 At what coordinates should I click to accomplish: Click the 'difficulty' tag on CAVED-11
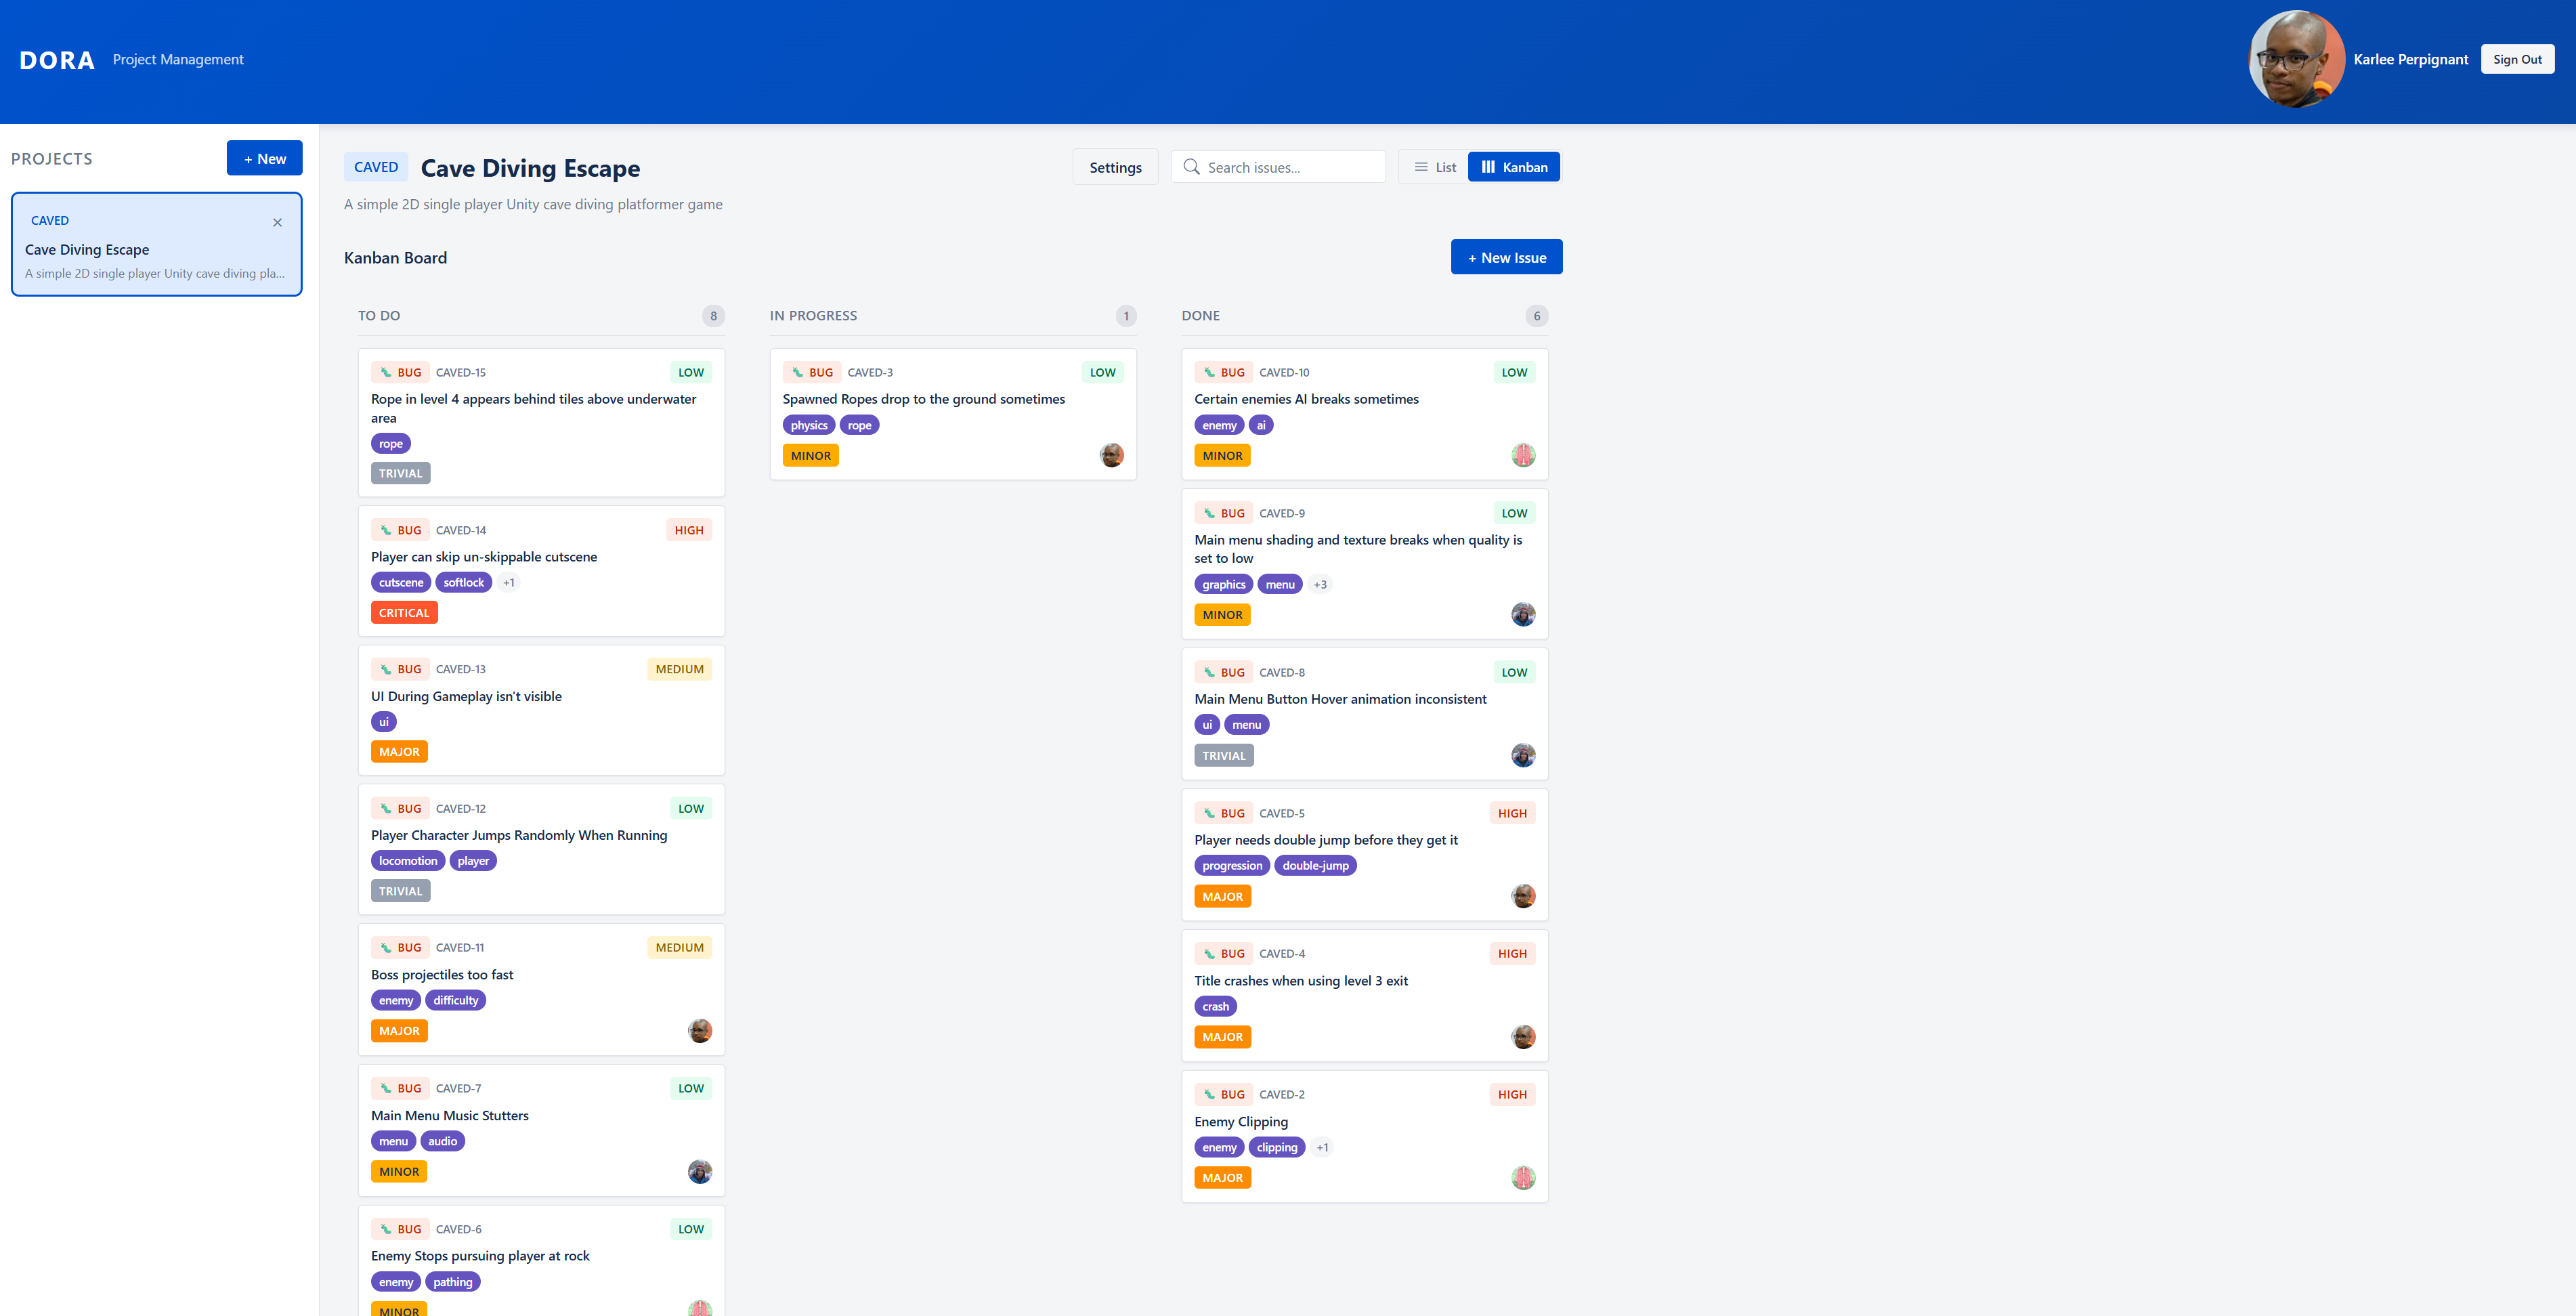[x=455, y=1000]
